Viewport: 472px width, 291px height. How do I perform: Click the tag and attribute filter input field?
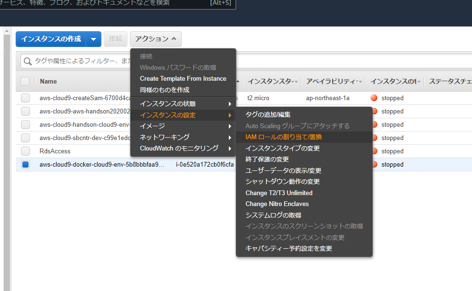[81, 61]
